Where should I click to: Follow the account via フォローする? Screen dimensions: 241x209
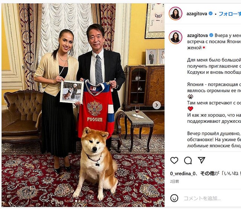pyautogui.click(x=230, y=14)
